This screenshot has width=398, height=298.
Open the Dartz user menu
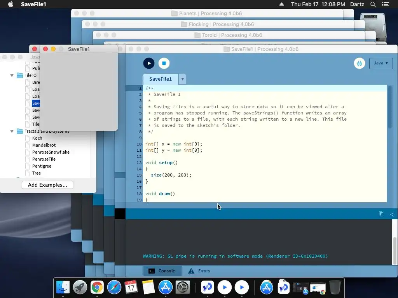tap(357, 4)
